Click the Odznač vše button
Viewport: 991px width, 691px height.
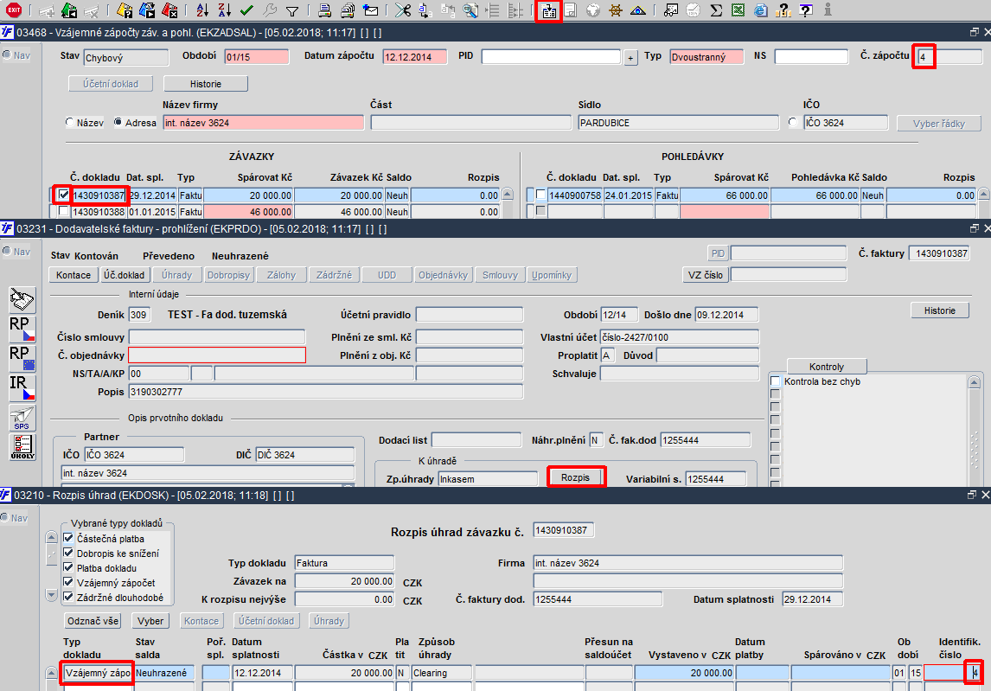click(93, 621)
